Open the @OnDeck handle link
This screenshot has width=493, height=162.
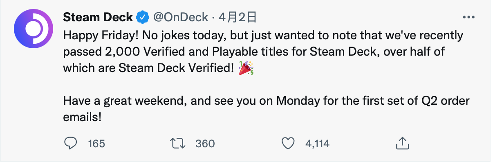(x=180, y=17)
